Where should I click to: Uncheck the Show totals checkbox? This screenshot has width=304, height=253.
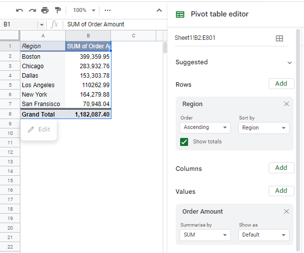(184, 142)
